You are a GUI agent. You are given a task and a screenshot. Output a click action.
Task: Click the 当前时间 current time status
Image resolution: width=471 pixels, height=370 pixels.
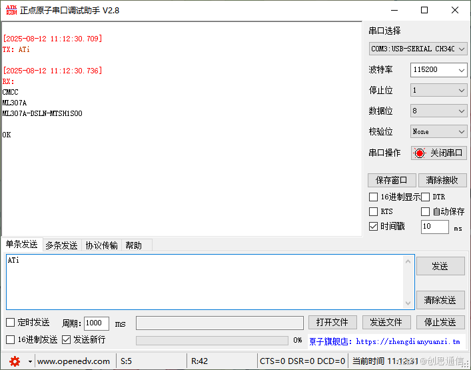click(x=385, y=361)
